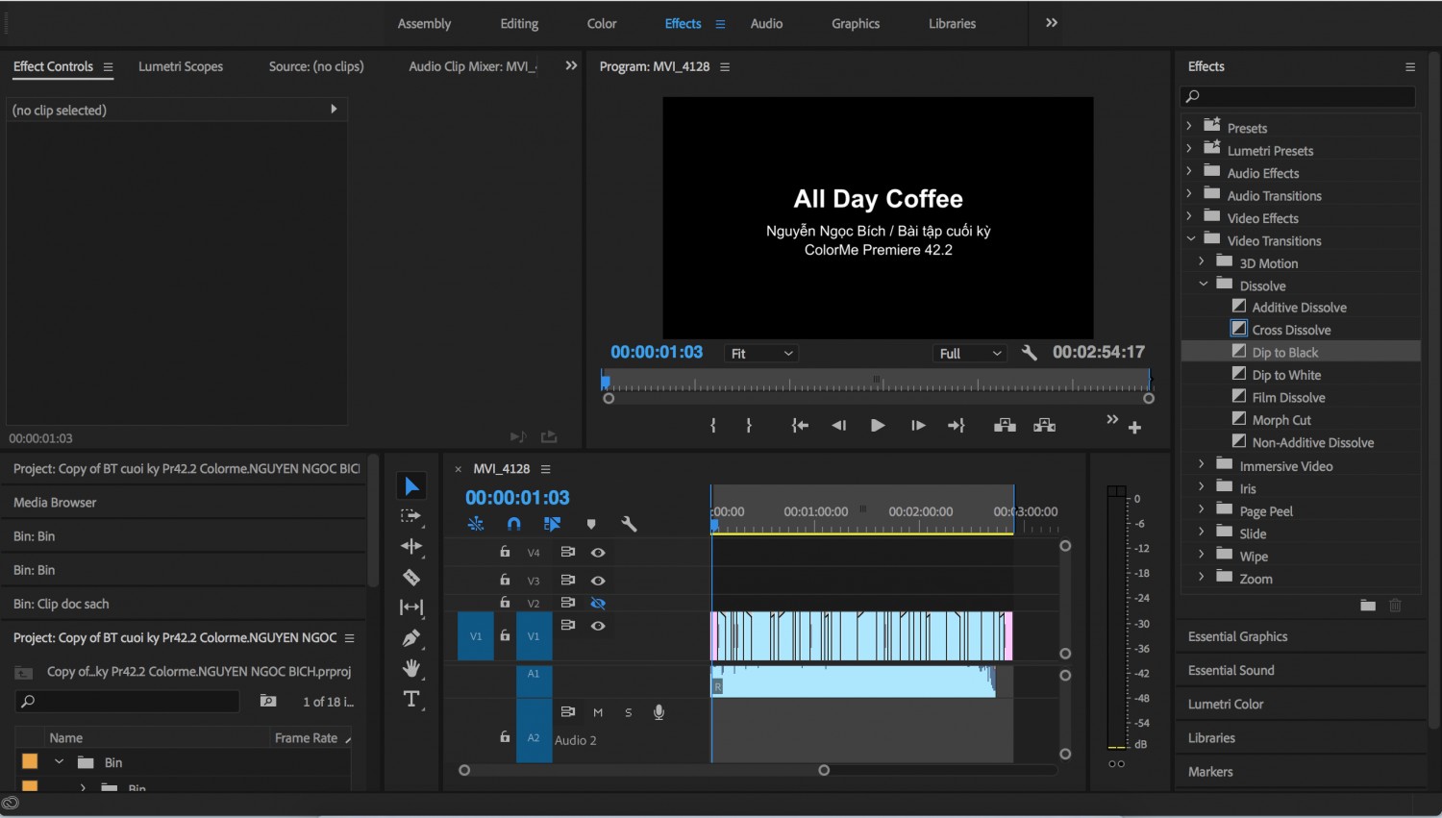This screenshot has height=818, width=1442.
Task: Select the Pen tool
Action: click(411, 638)
